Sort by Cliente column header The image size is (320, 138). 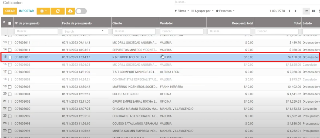pos(117,23)
